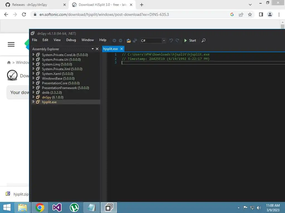The image size is (285, 213).
Task: Open Chrome tab search chevron
Action: (250, 5)
